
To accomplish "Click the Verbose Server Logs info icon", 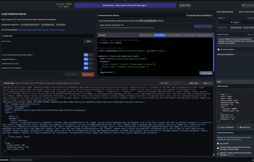I will click(x=19, y=64).
